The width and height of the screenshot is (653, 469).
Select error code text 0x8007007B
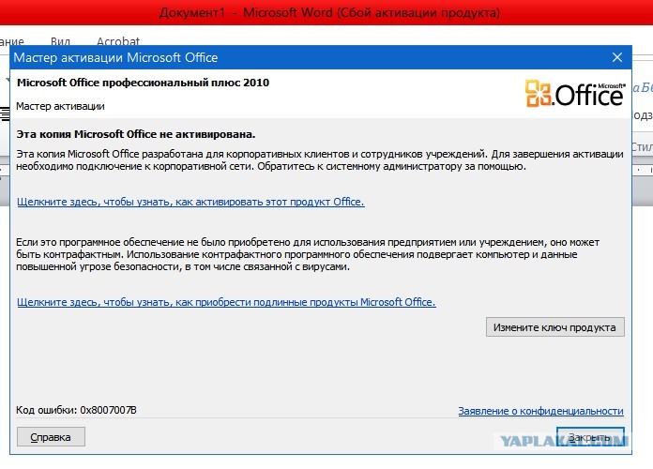pos(108,410)
